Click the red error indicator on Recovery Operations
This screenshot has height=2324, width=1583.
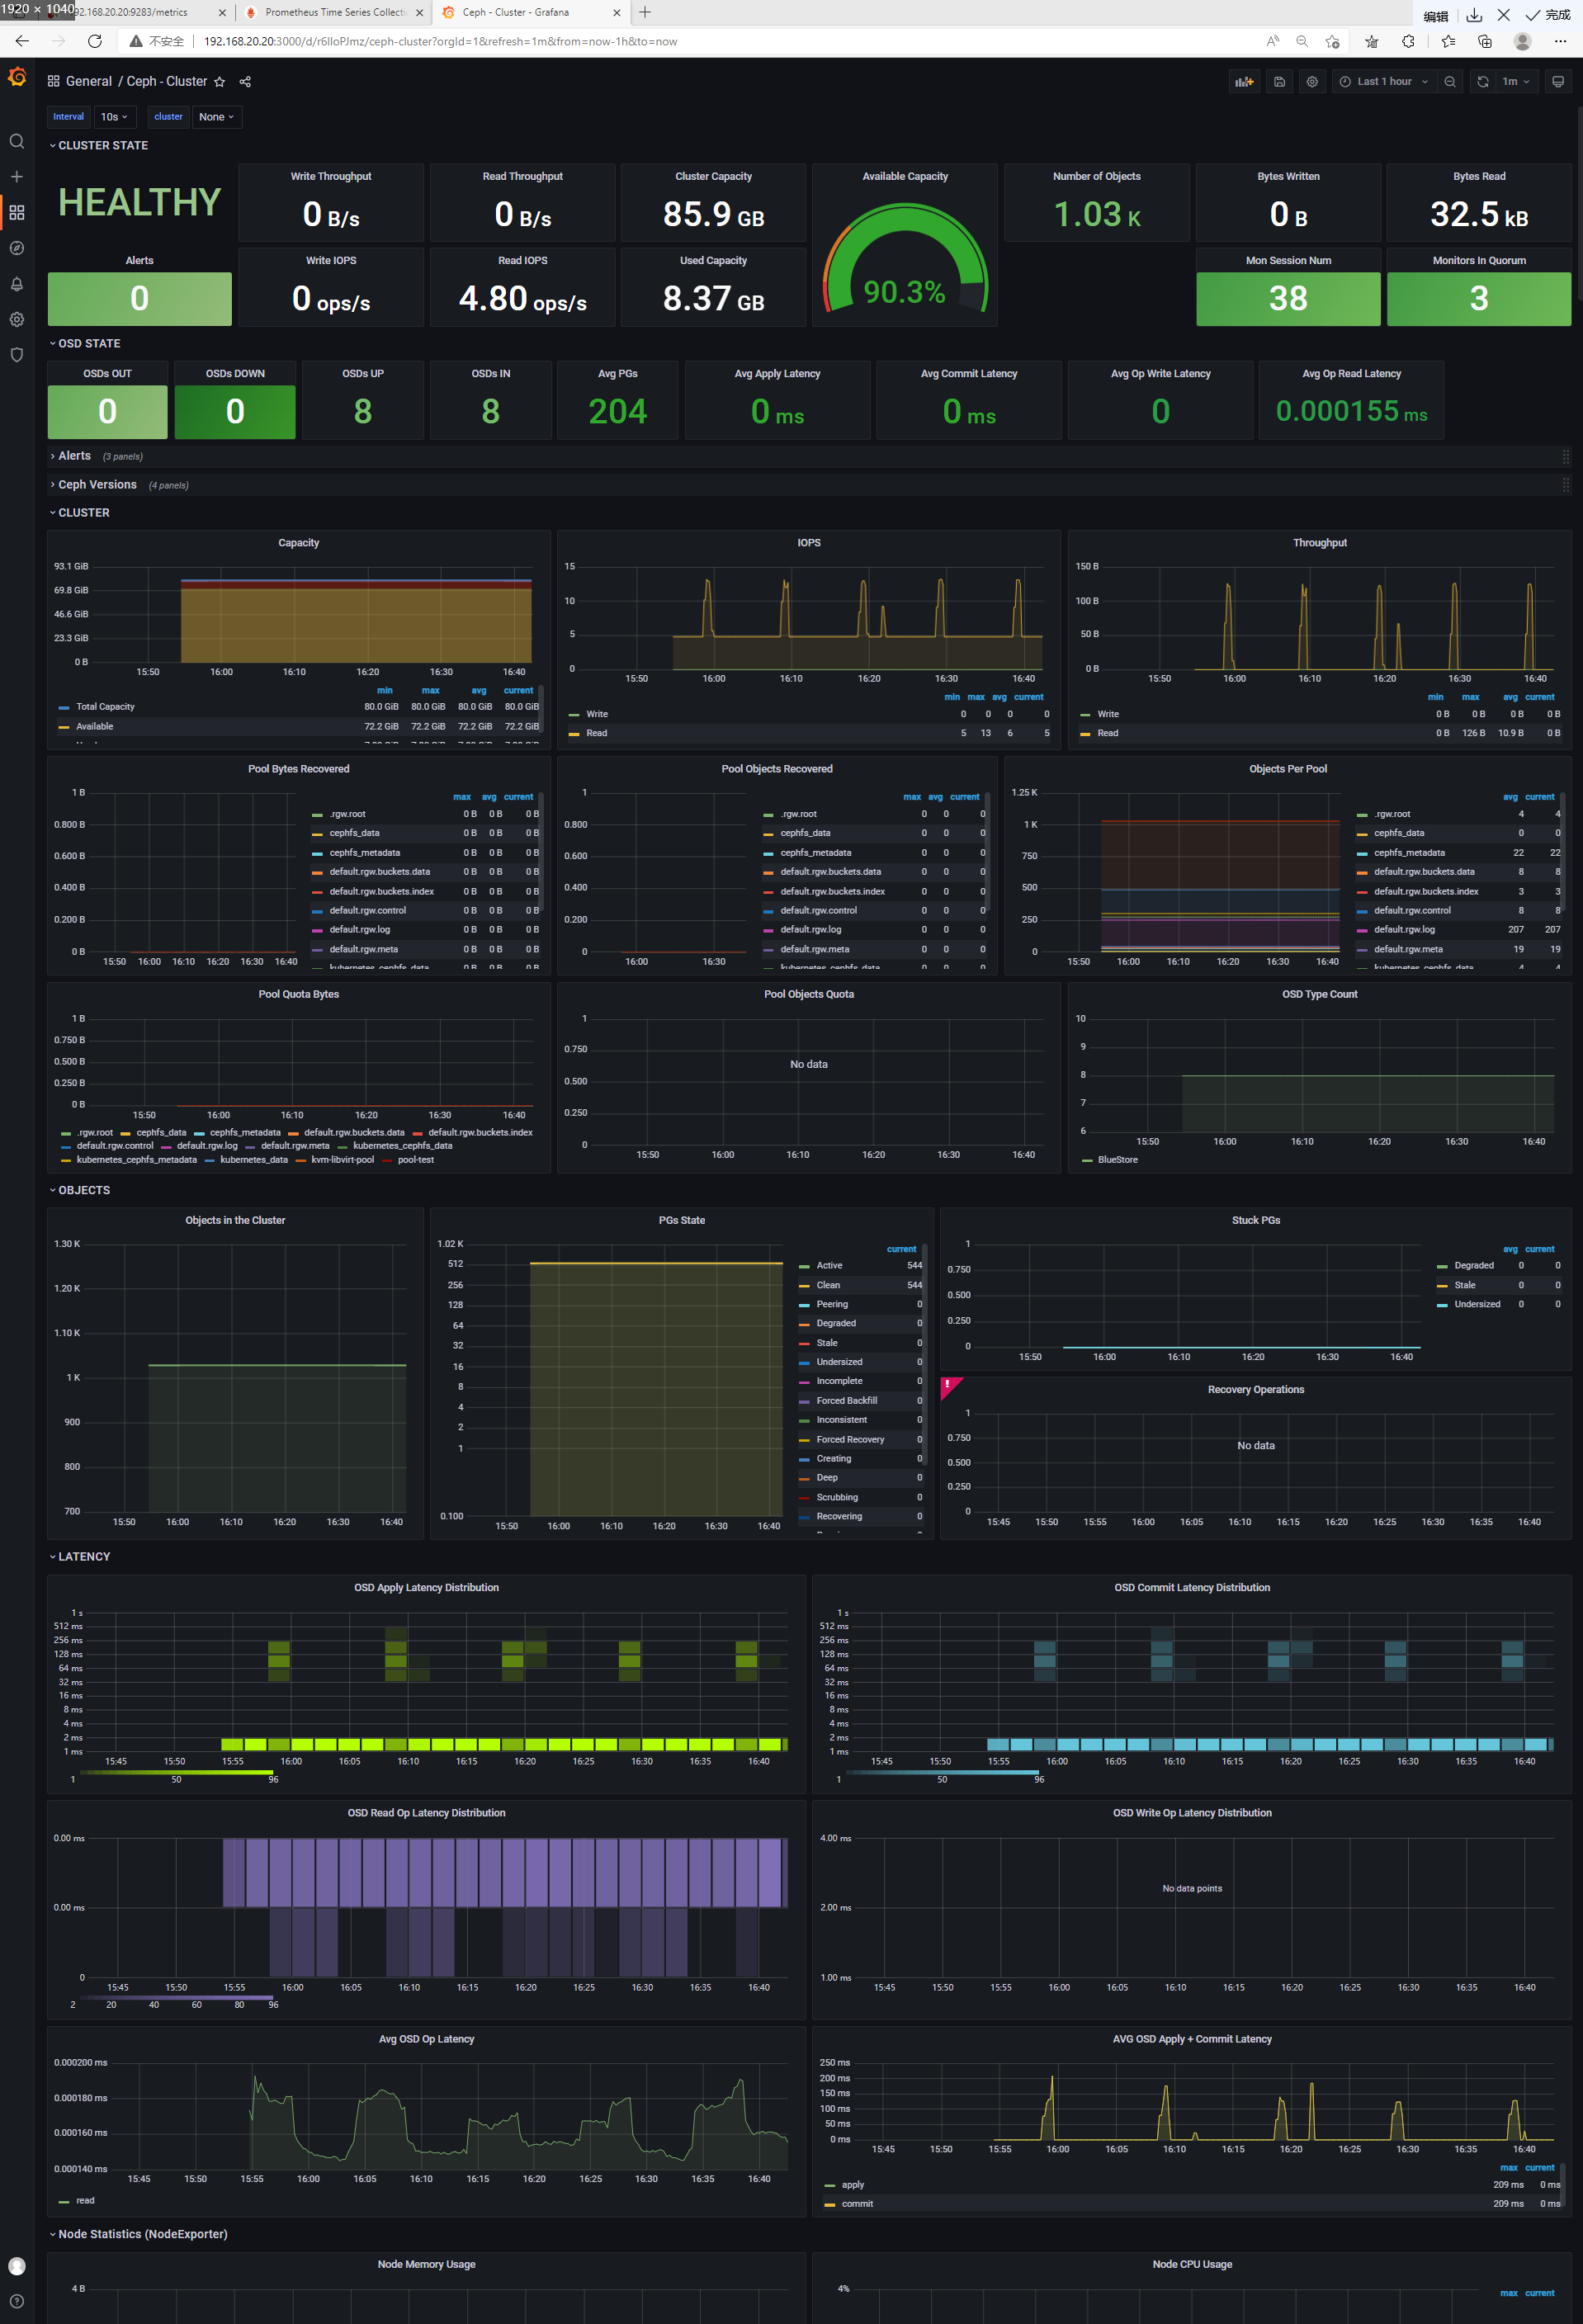[x=950, y=1386]
